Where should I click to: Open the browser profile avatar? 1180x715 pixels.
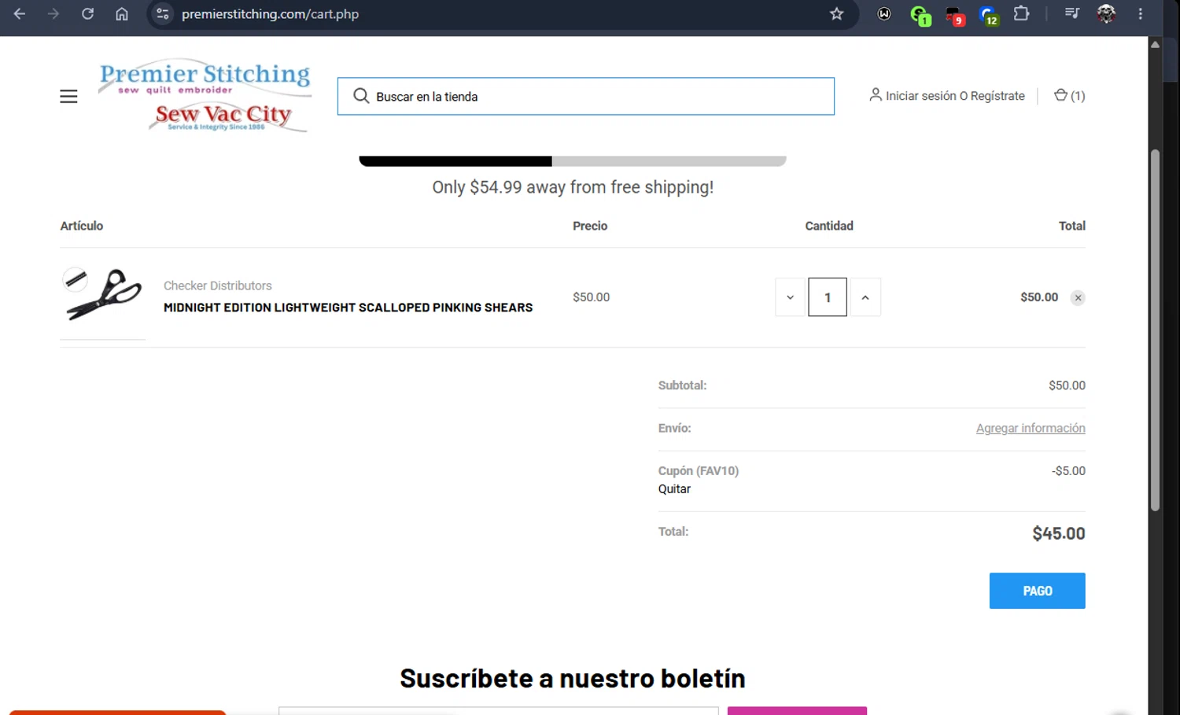click(1106, 13)
